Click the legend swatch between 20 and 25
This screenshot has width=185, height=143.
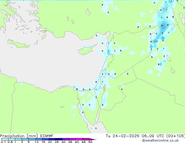click(52, 139)
